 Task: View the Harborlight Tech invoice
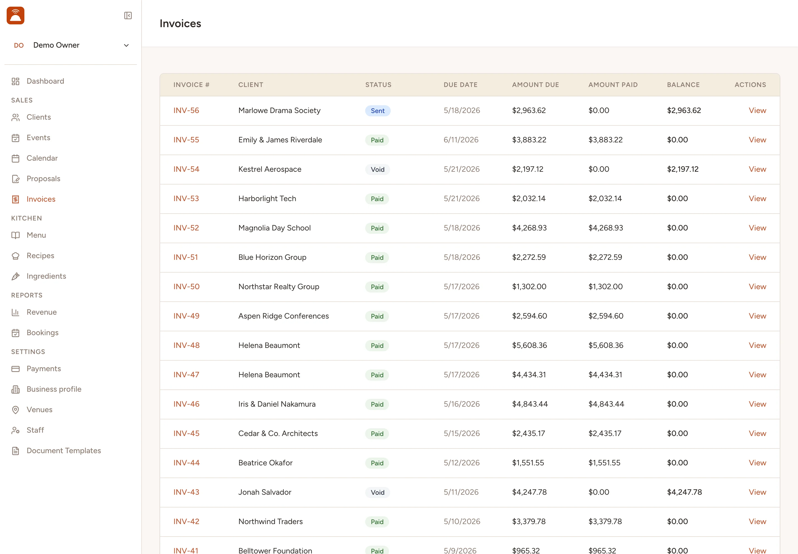click(x=757, y=199)
